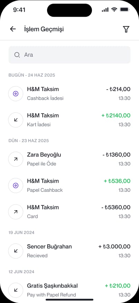This screenshot has width=139, height=303.
Task: Select the +₺2140,00 card refund amount
Action: (116, 116)
